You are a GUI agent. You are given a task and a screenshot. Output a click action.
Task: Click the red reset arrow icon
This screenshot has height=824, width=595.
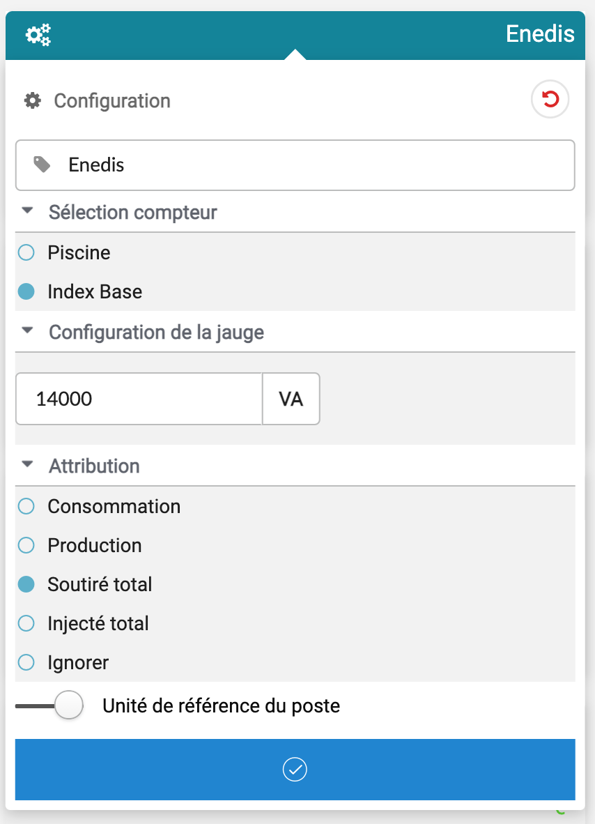coord(550,100)
